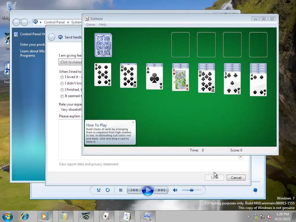Image resolution: width=296 pixels, height=222 pixels.
Task: Expand breadcrumb arrow after Control Panel
Action: click(68, 22)
